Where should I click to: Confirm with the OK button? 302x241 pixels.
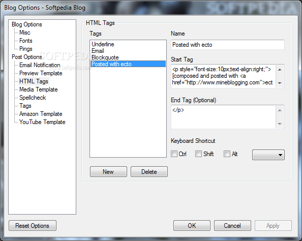pos(192,226)
